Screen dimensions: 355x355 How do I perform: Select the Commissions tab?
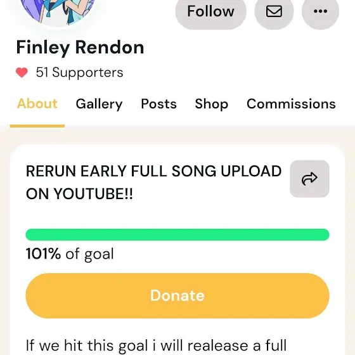point(291,104)
